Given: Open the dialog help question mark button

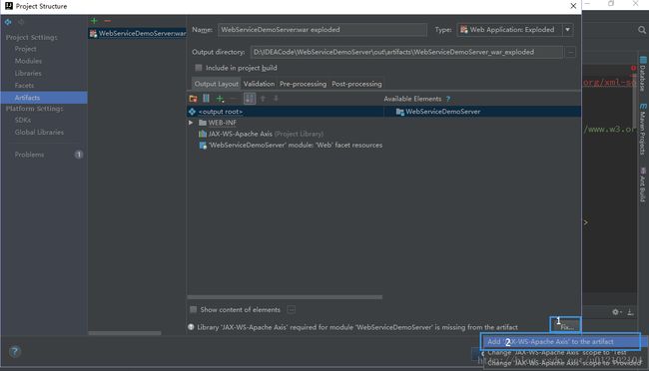Looking at the screenshot, I should pyautogui.click(x=15, y=352).
